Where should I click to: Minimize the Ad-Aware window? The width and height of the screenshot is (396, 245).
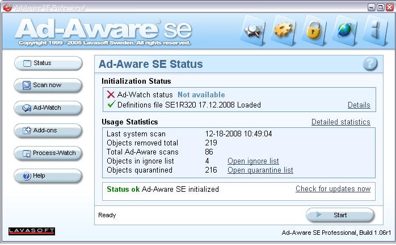(x=372, y=7)
